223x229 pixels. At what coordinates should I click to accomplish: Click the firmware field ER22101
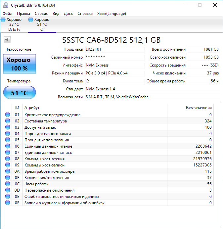click(x=114, y=49)
